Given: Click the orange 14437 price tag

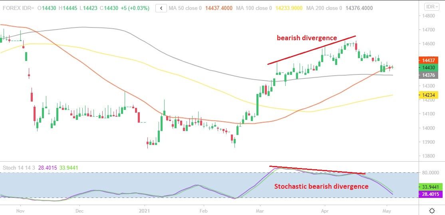Looking at the screenshot, I should point(429,60).
